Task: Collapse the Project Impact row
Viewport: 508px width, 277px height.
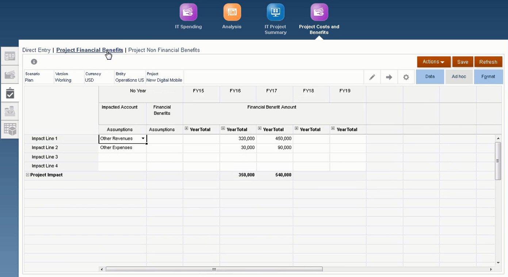Action: [27, 175]
